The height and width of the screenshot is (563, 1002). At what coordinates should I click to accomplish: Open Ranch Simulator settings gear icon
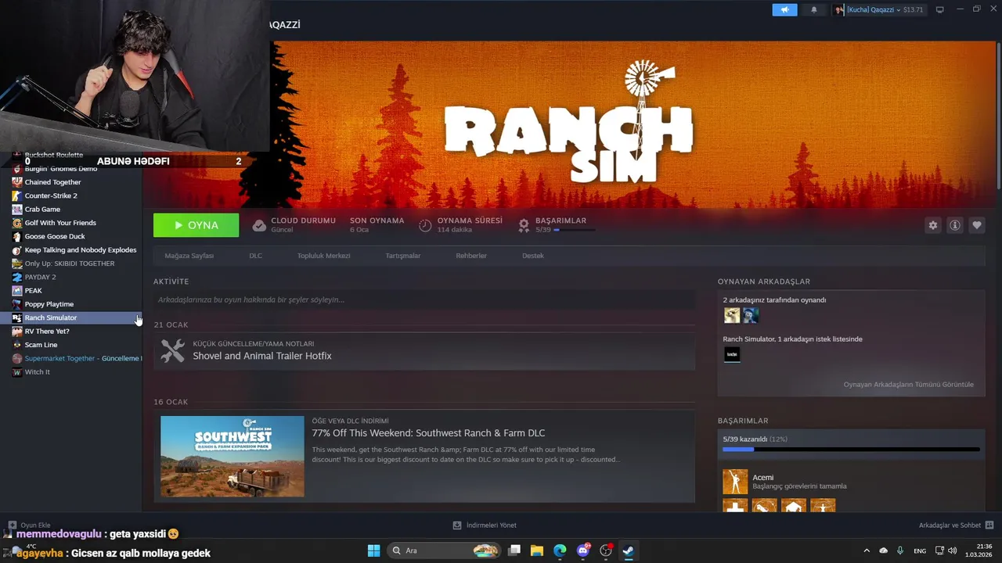coord(933,225)
